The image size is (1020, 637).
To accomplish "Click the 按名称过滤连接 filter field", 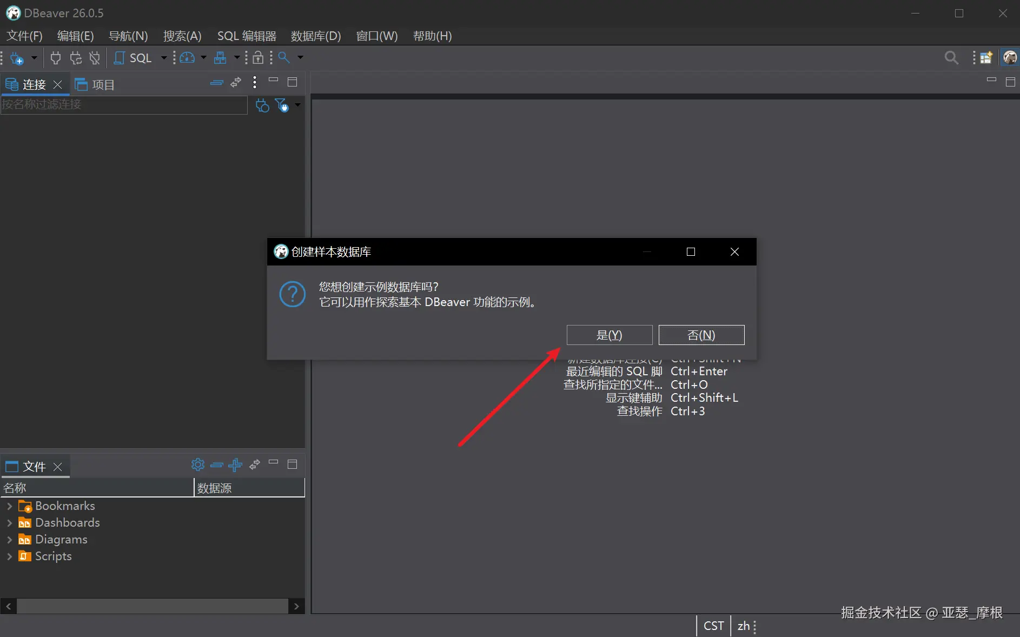I will [x=124, y=105].
